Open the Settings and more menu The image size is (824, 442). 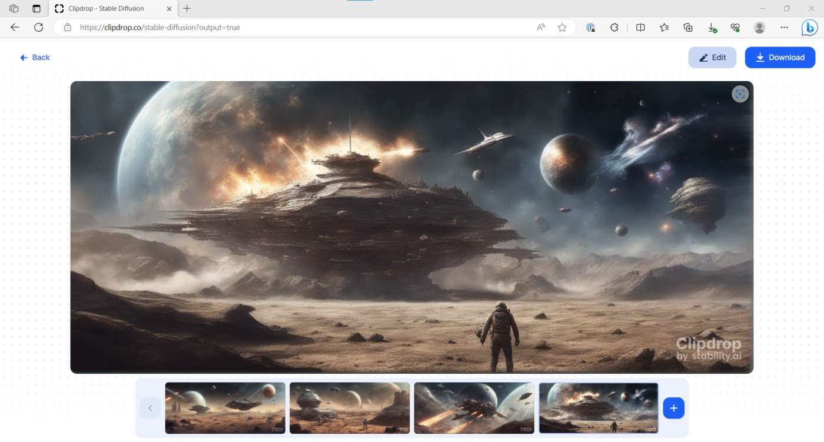tap(784, 27)
